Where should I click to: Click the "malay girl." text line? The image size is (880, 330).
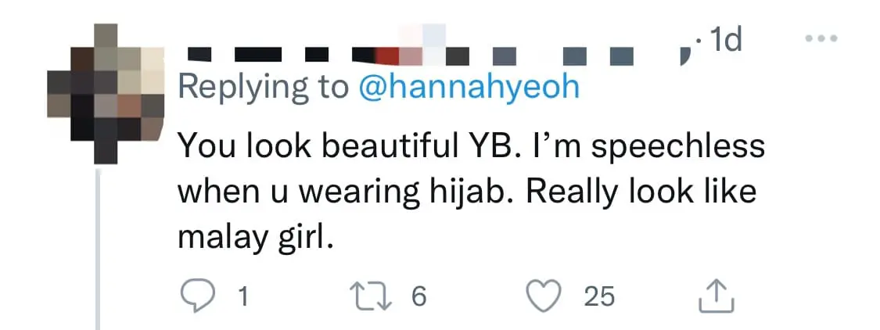pyautogui.click(x=256, y=237)
